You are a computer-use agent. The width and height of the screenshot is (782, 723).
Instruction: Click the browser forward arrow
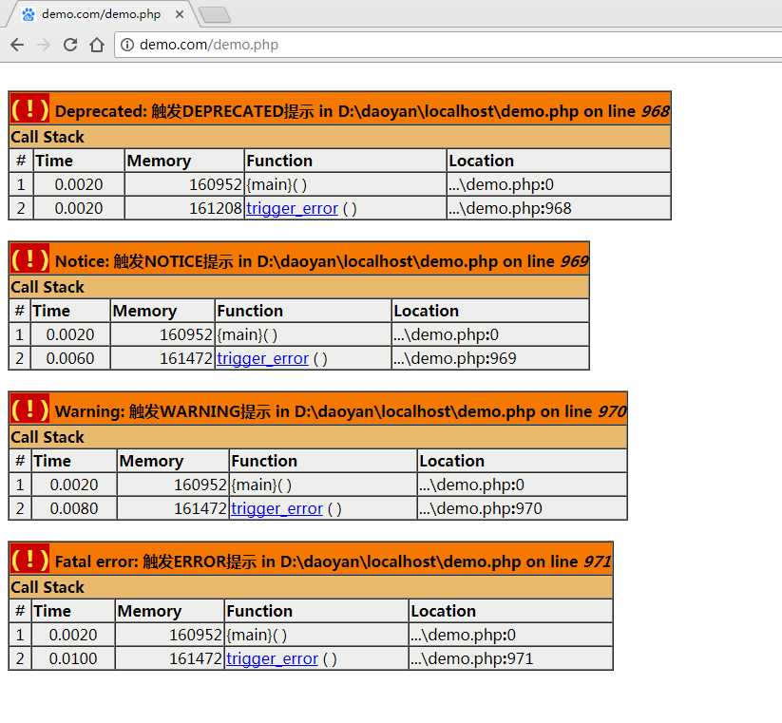pyautogui.click(x=44, y=45)
